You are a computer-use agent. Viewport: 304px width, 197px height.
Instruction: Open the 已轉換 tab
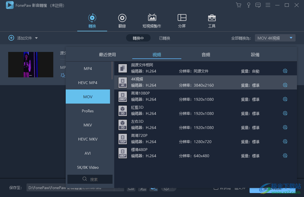[x=164, y=38]
